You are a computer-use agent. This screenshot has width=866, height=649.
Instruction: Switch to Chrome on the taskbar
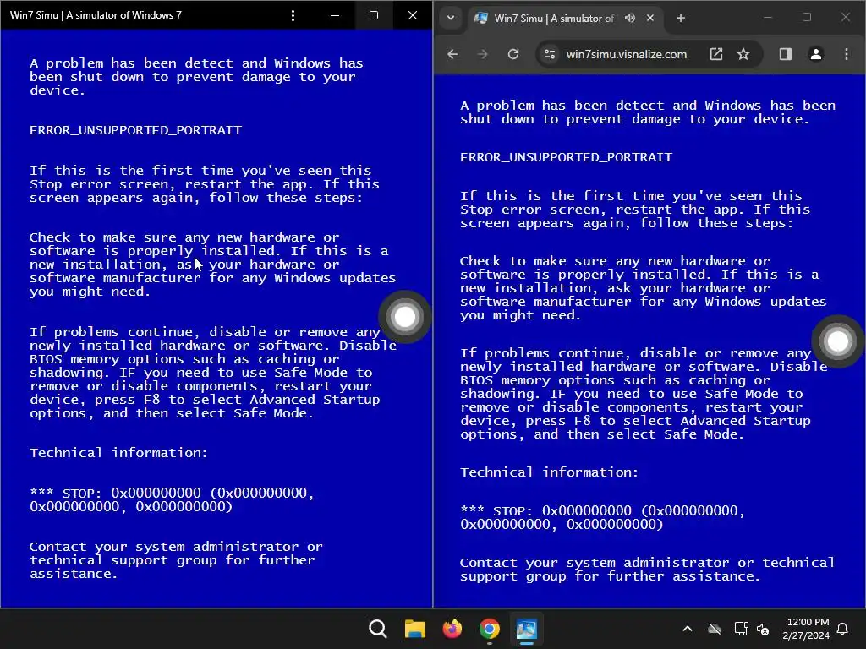click(x=490, y=629)
